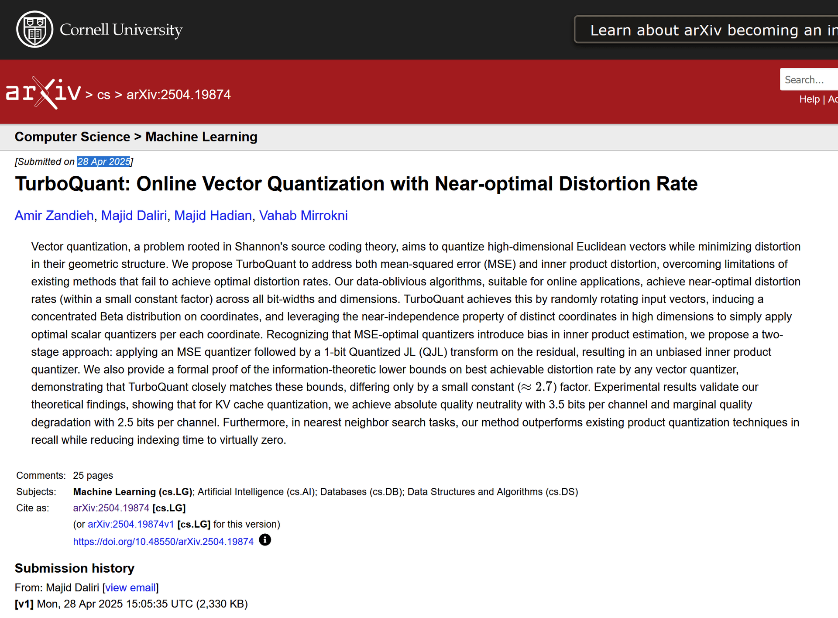Click the arXiv logo

click(x=43, y=93)
